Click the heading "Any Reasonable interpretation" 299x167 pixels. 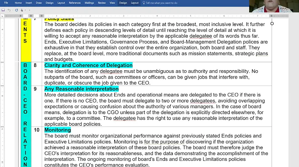click(x=81, y=89)
